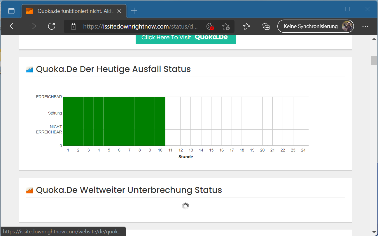Click the page vertical scrollbar thumb
The height and width of the screenshot is (236, 378).
tap(374, 60)
